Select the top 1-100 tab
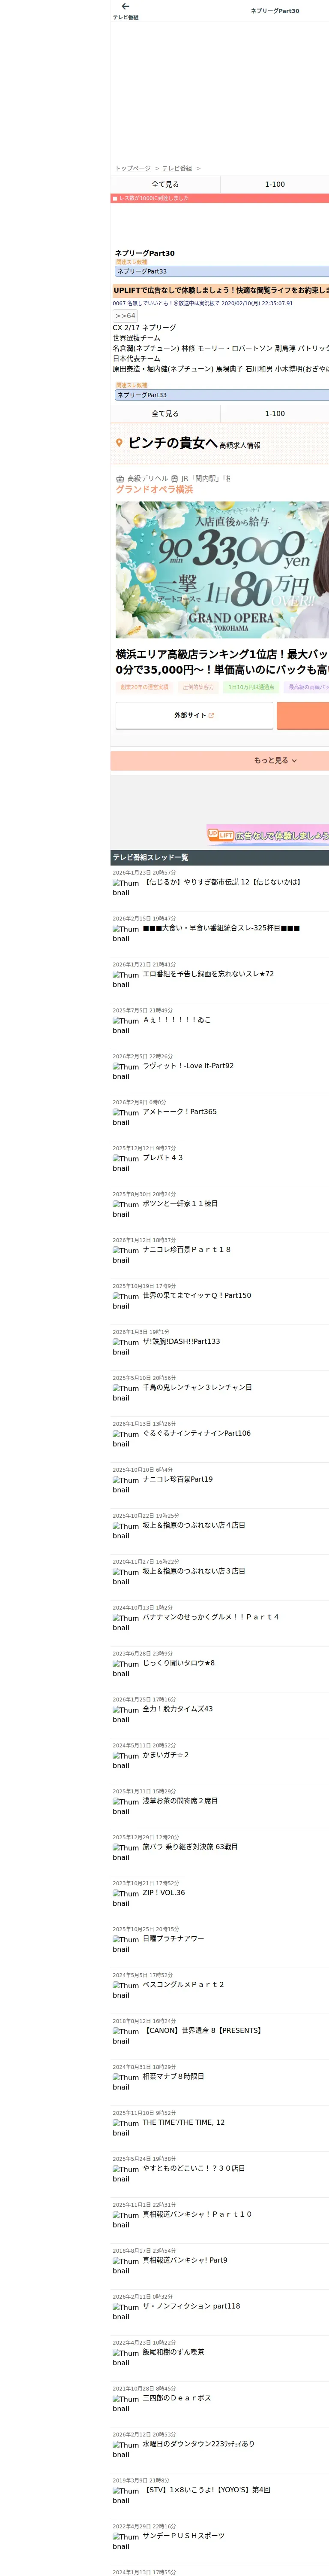Image resolution: width=329 pixels, height=2576 pixels. click(274, 185)
